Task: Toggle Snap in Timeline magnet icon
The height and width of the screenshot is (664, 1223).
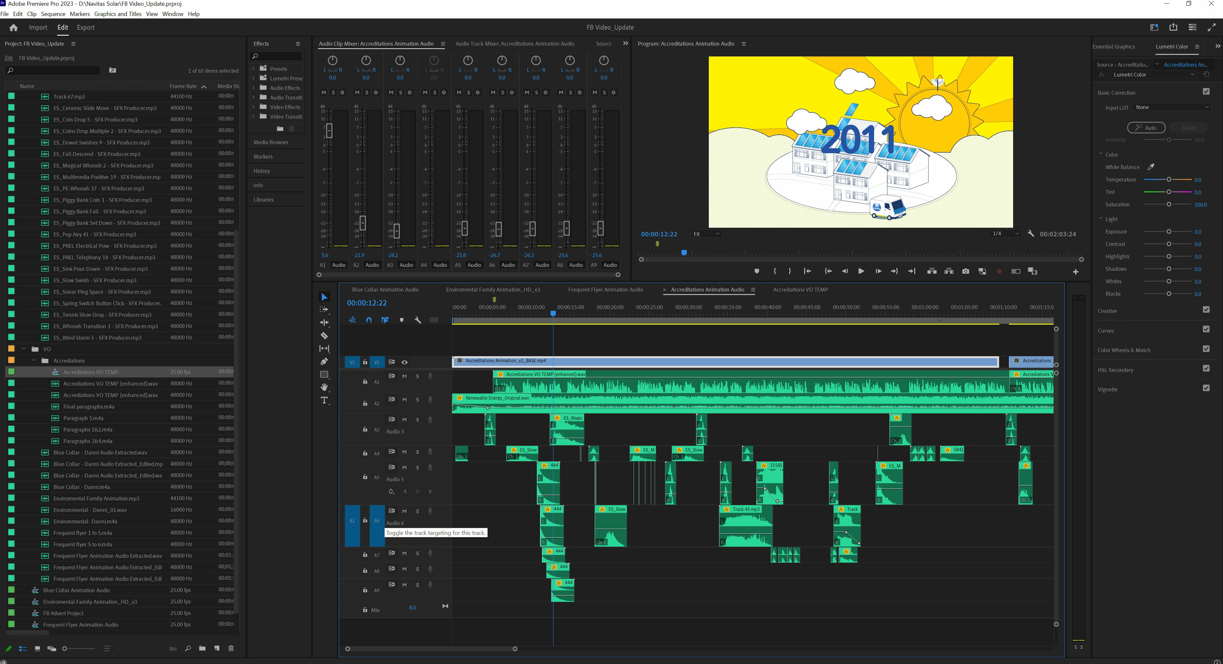Action: pos(369,320)
